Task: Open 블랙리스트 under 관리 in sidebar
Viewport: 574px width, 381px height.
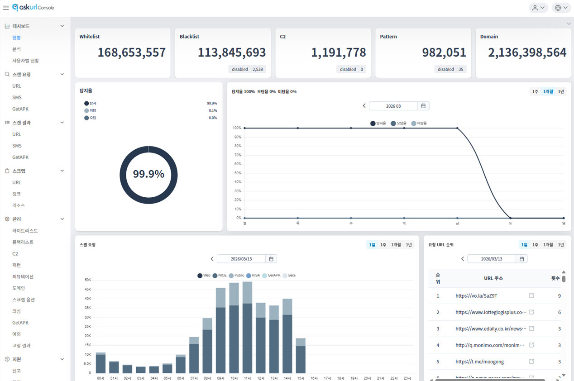Action: (x=23, y=242)
